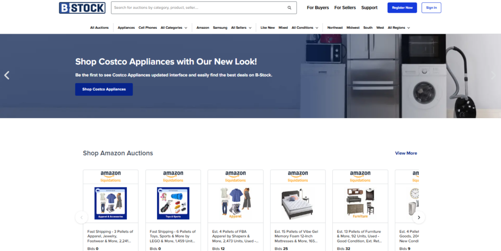Filter by Northeast region
This screenshot has height=251, width=501.
click(x=335, y=28)
